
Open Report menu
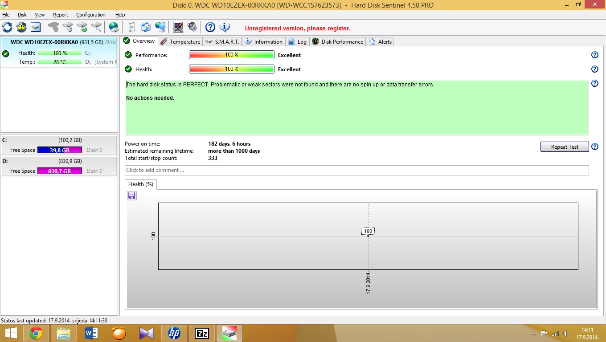61,15
